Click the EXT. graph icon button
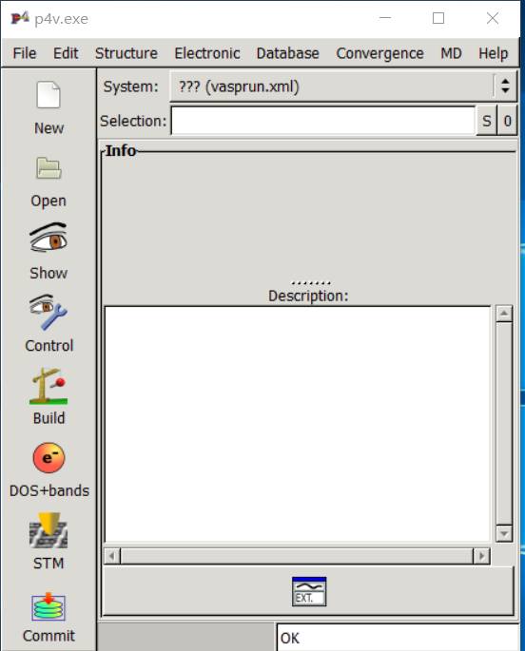The width and height of the screenshot is (525, 651). [309, 591]
